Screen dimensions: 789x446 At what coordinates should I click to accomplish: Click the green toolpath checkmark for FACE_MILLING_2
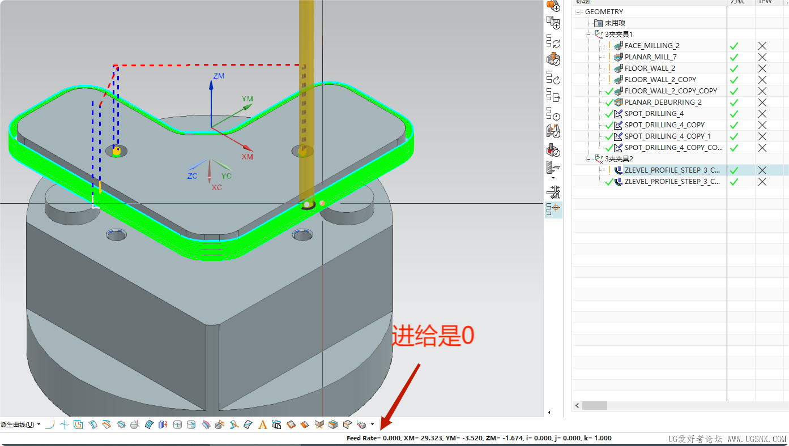coord(734,46)
